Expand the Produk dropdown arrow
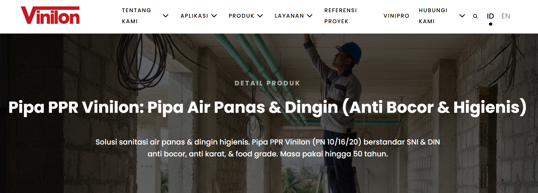Viewport: 538px width, 193px height. click(x=260, y=16)
